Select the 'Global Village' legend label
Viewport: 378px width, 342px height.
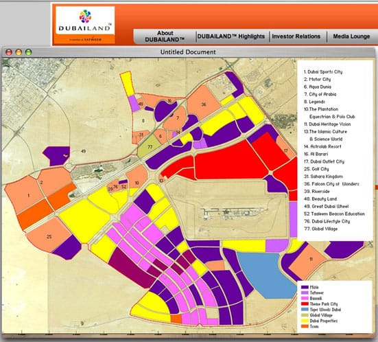coord(321,315)
